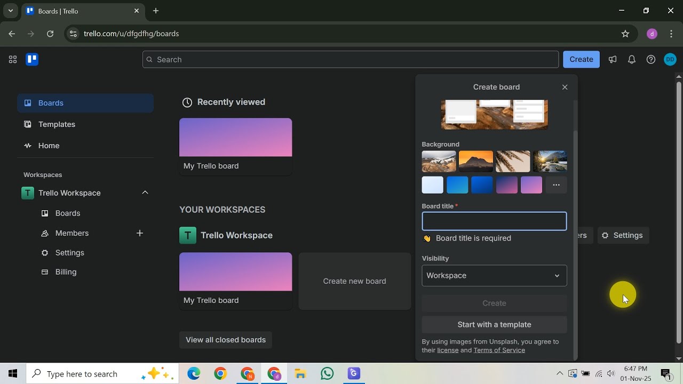Viewport: 683px width, 384px height.
Task: Open the megaphone feedback icon
Action: click(613, 60)
